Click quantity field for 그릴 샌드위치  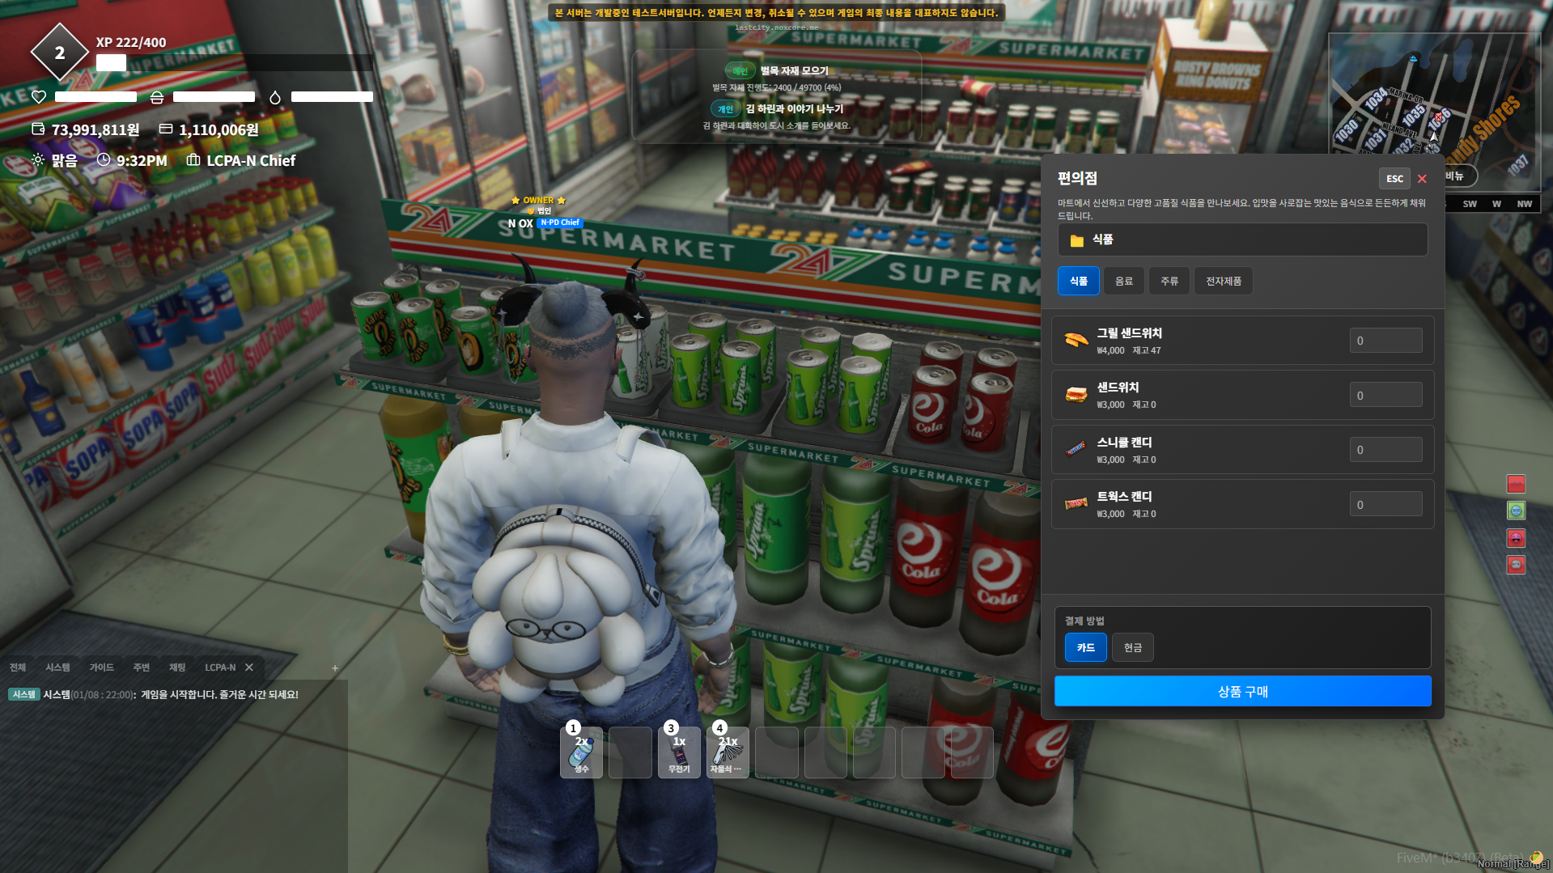[1385, 341]
